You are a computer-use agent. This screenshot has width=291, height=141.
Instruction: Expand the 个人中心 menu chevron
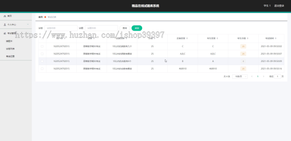point(28,24)
